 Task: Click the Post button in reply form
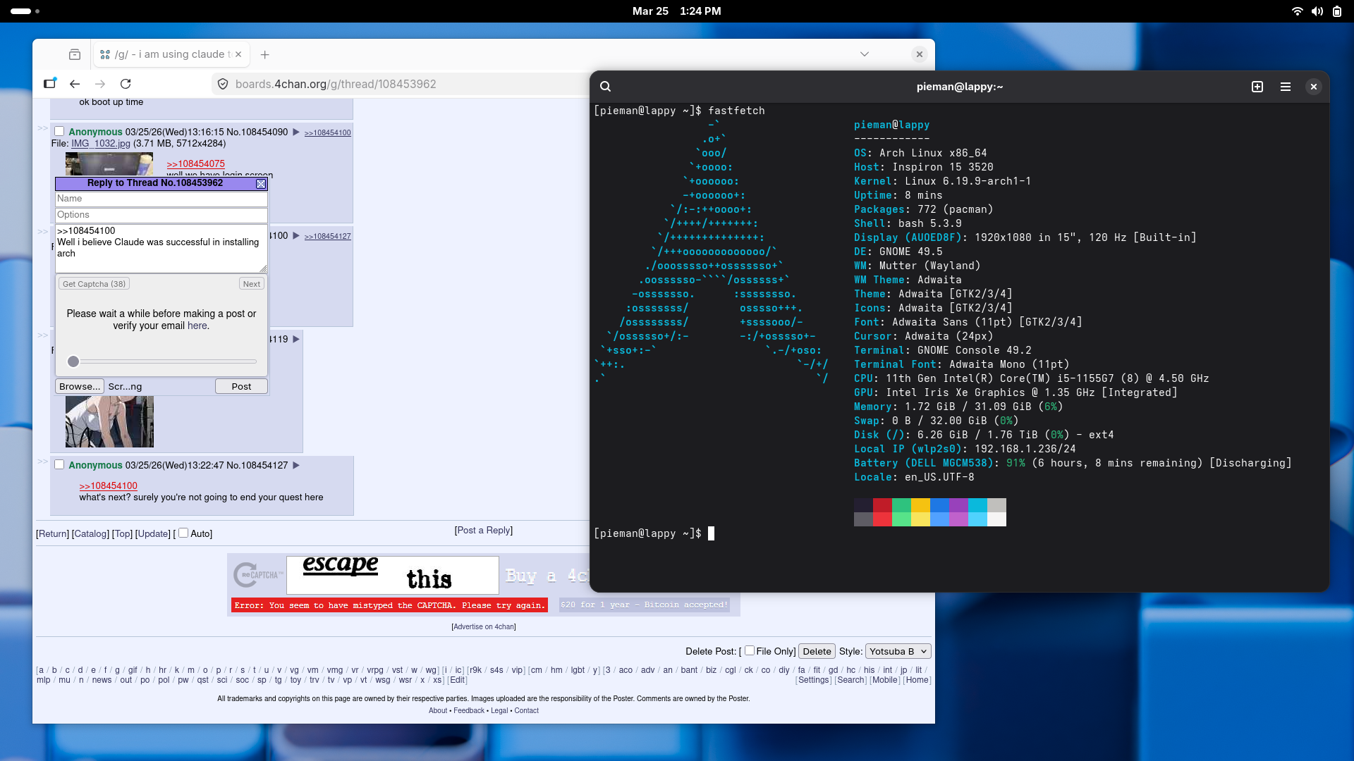pyautogui.click(x=241, y=386)
